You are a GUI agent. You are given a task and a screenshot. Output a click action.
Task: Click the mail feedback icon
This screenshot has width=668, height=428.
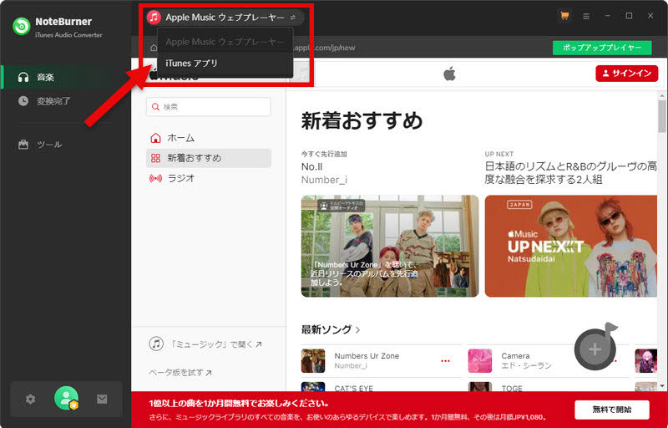102,399
